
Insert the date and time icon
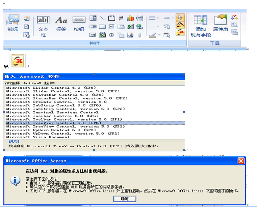point(27,35)
